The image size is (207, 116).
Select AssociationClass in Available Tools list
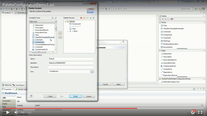pyautogui.click(x=41, y=32)
